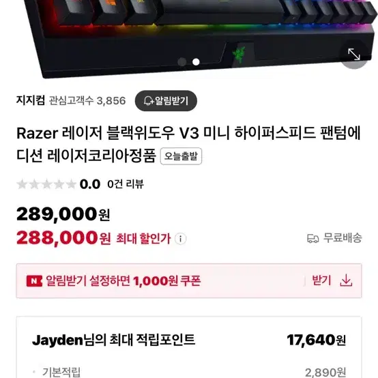378x378 pixels.
Task: Expand product image with fullscreen arrows icon
Action: click(x=353, y=54)
